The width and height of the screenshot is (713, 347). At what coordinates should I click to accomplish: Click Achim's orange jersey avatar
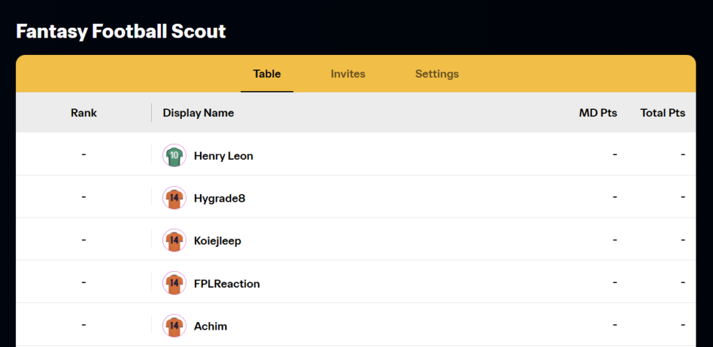coord(174,326)
